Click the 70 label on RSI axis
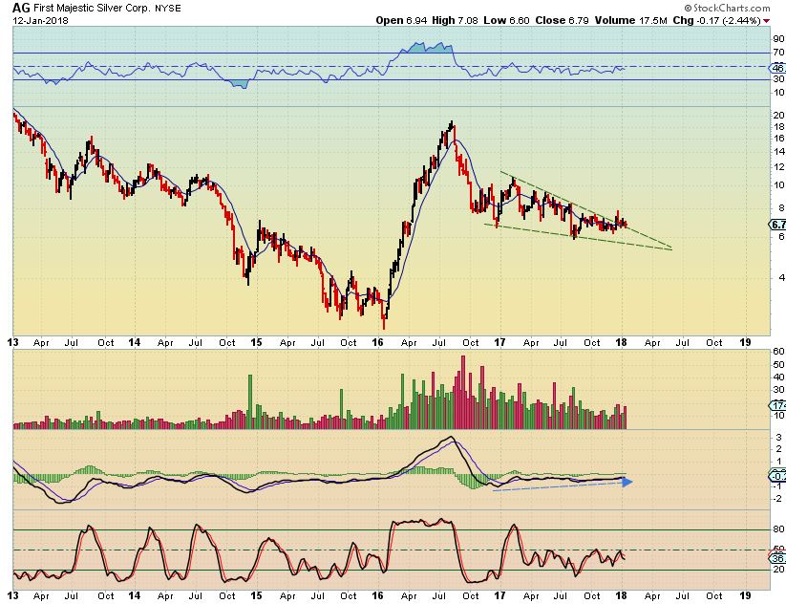The width and height of the screenshot is (786, 604). pyautogui.click(x=778, y=53)
